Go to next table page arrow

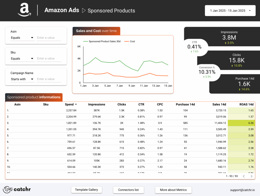pyautogui.click(x=251, y=176)
